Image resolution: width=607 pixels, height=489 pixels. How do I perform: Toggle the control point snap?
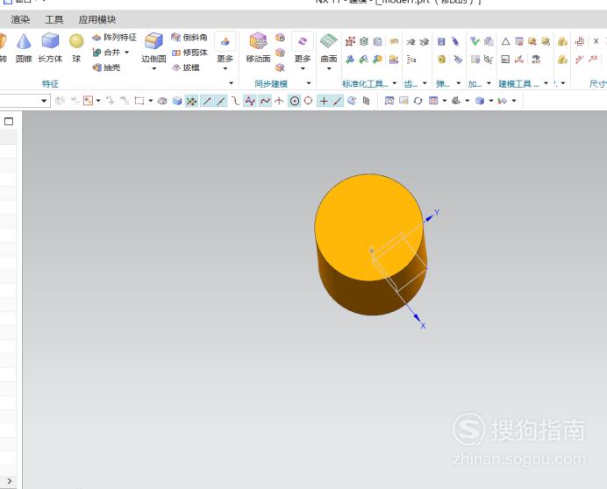coord(235,101)
